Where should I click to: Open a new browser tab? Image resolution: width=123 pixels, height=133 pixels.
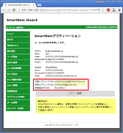(x=39, y=5)
